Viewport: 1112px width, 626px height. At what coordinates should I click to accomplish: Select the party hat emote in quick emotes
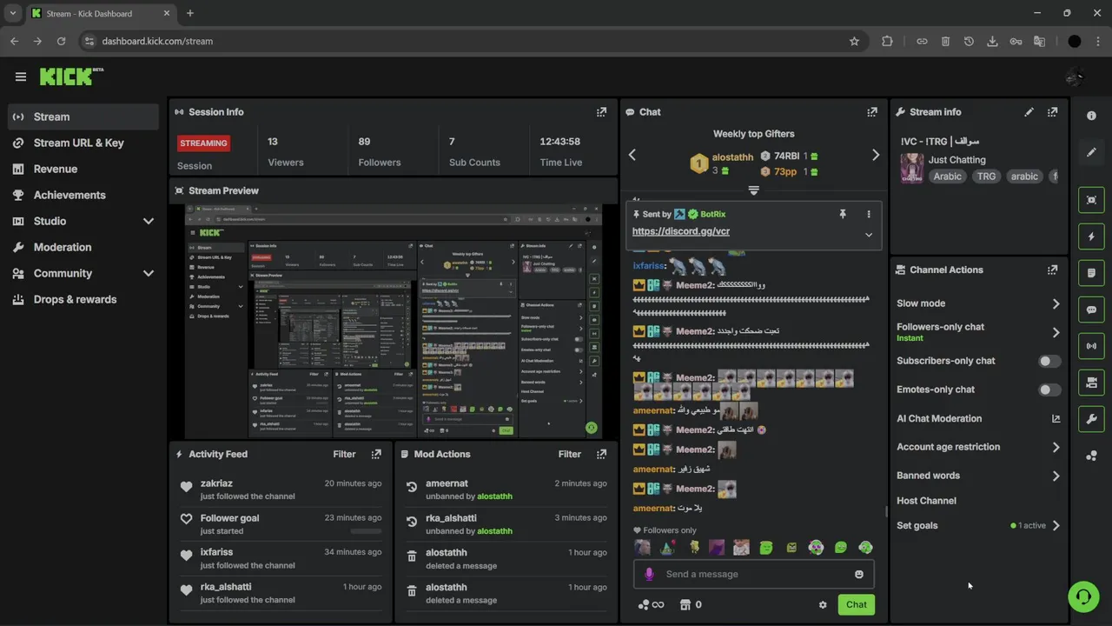(x=667, y=547)
